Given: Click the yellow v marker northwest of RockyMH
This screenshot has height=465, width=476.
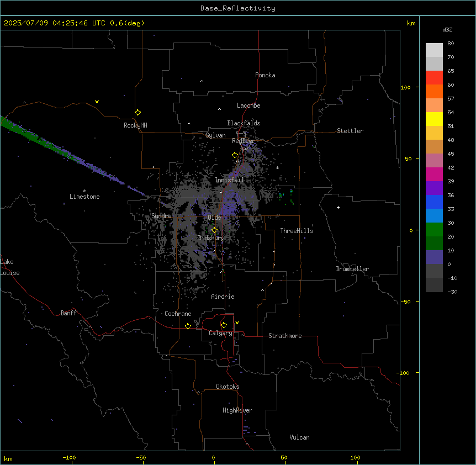Looking at the screenshot, I should tap(97, 102).
